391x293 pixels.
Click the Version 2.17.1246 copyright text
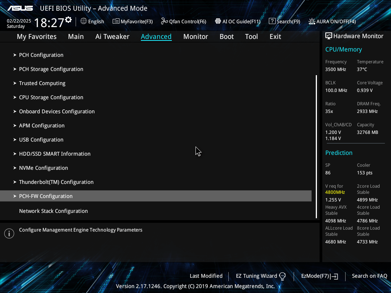[195, 286]
